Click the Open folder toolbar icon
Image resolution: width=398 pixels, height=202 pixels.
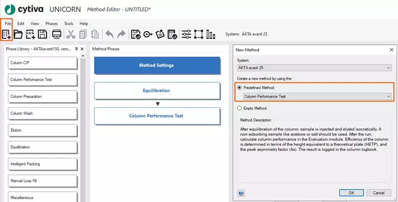click(x=18, y=34)
